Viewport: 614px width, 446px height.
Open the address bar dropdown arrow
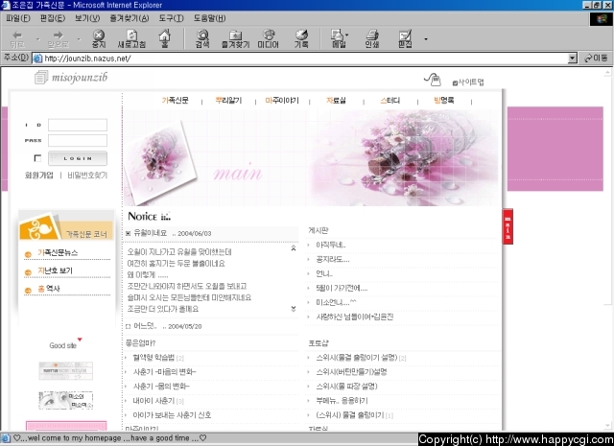click(573, 59)
